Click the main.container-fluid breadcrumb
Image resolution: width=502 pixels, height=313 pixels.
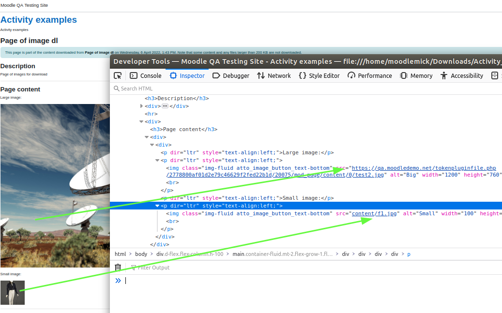pos(282,254)
